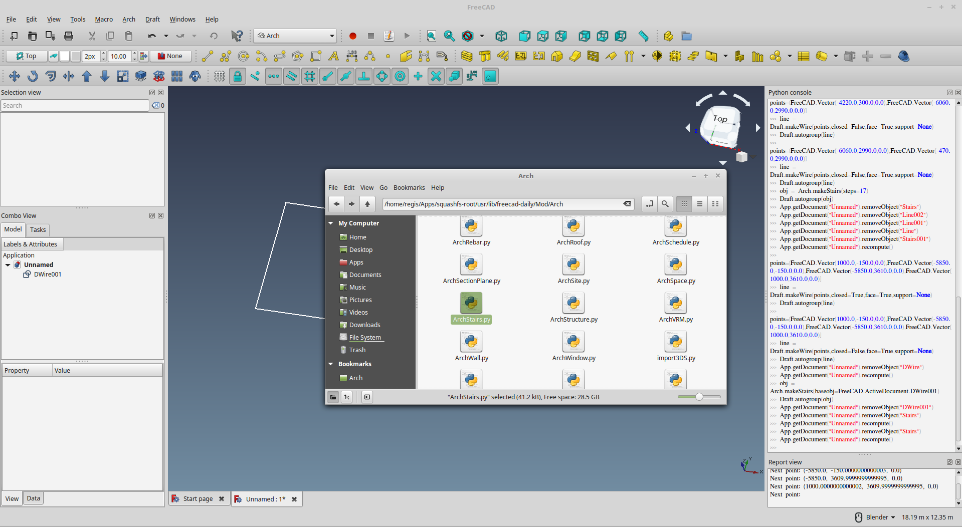This screenshot has width=962, height=527.
Task: Open the Macro menu
Action: (104, 19)
